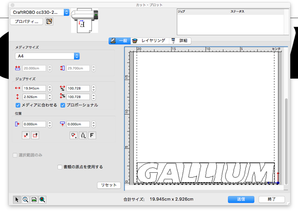
Task: Enable 書類の原点を使用する checkbox
Action: [60, 167]
